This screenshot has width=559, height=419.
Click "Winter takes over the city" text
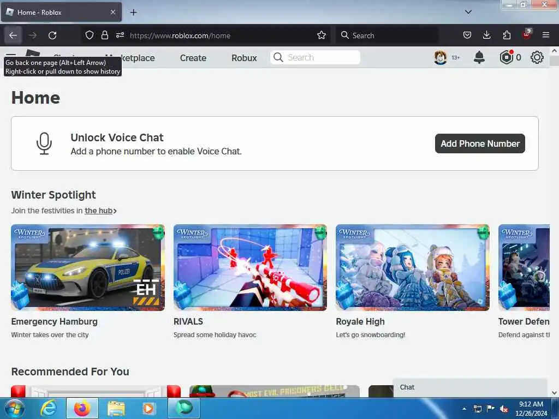[50, 335]
